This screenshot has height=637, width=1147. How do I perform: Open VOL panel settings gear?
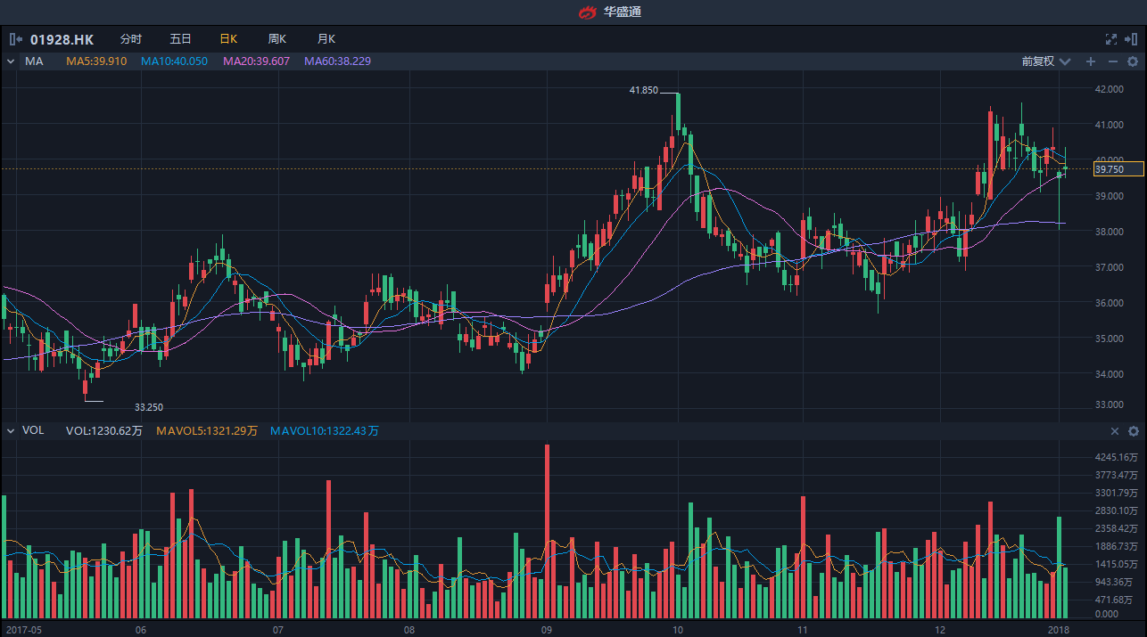(x=1134, y=431)
